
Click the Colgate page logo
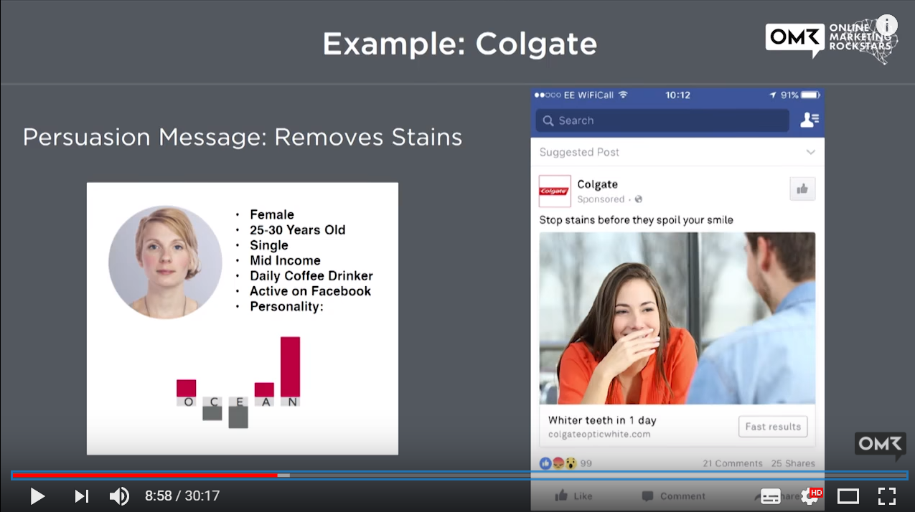click(x=555, y=191)
